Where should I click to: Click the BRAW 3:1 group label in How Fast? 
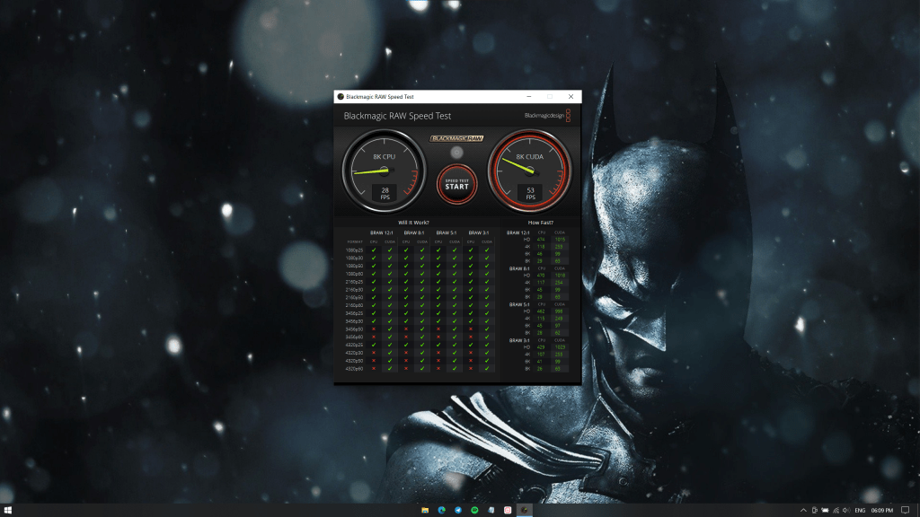click(x=519, y=340)
